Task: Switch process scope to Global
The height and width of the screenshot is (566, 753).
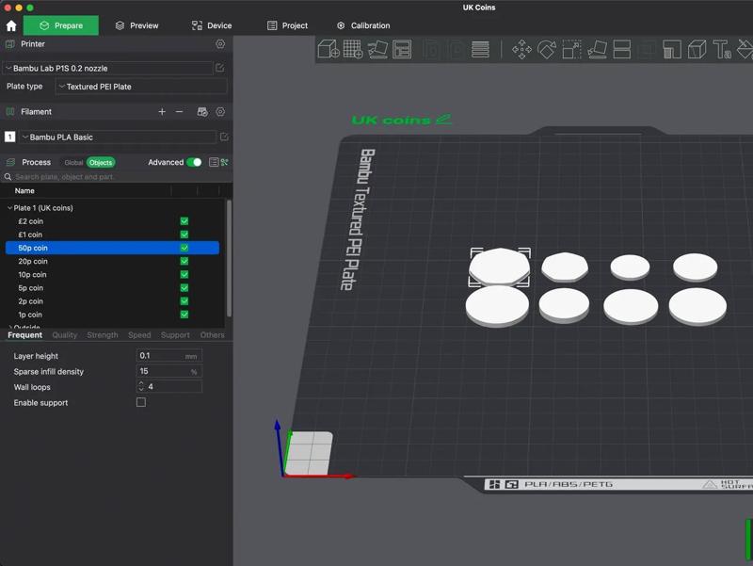Action: pos(73,163)
